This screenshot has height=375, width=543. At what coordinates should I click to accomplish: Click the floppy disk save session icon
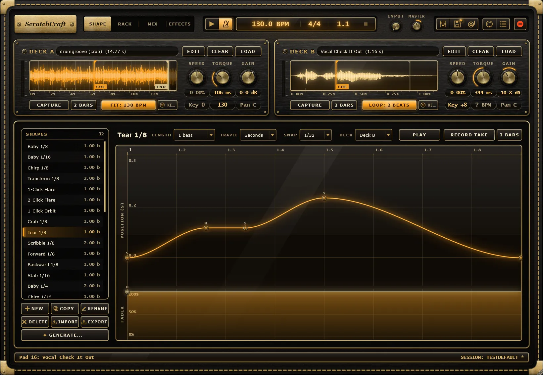click(457, 24)
